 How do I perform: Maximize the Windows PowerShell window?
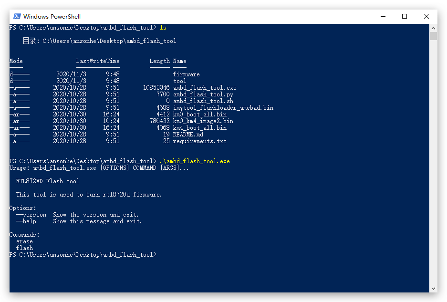point(404,17)
